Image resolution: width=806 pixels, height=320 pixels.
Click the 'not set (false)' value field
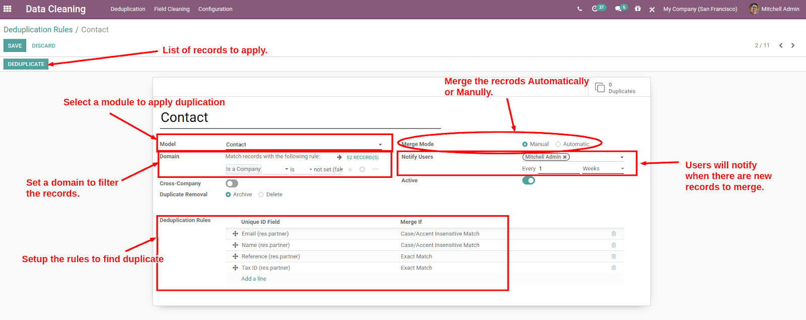pos(328,169)
